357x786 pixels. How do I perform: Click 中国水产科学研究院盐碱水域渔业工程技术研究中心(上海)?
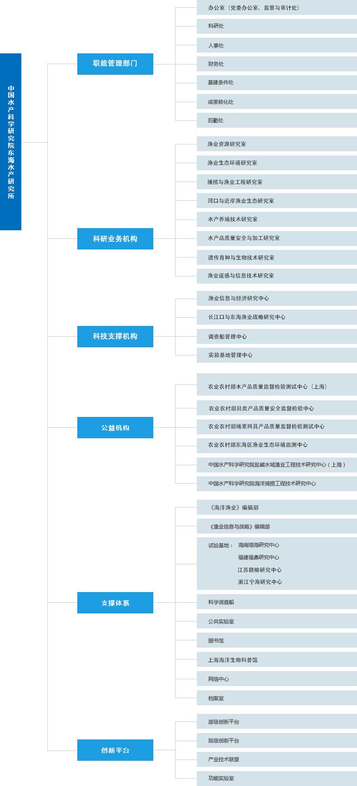(277, 465)
